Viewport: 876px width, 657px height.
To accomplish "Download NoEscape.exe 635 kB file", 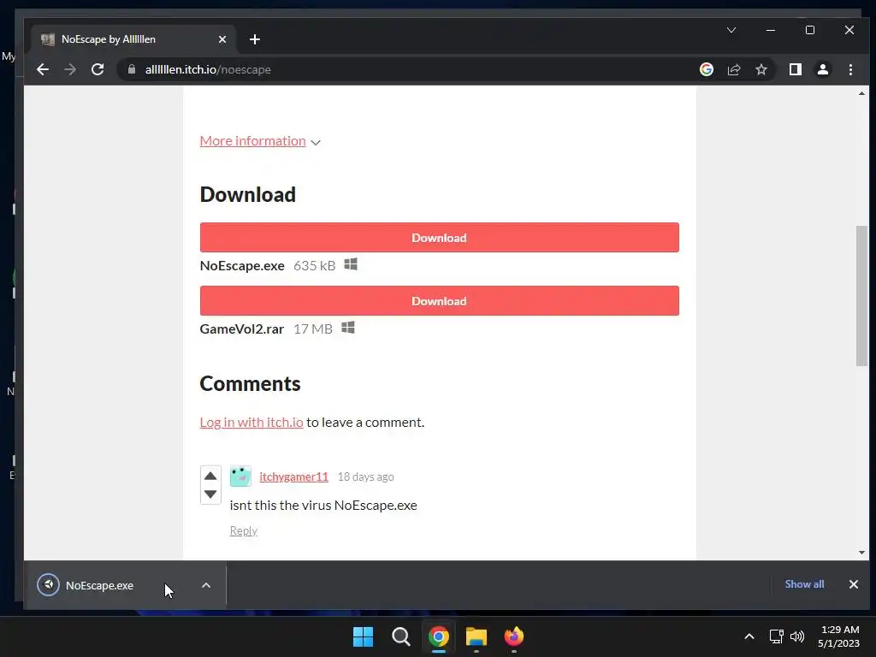I will tap(439, 238).
